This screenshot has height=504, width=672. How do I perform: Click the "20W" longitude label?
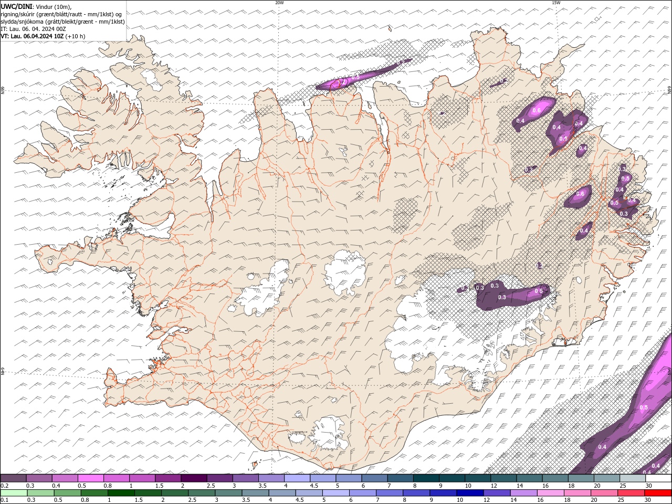279,3
